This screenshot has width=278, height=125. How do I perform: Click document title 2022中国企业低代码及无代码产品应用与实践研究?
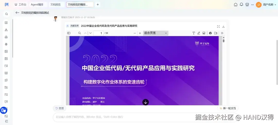pos(109,26)
